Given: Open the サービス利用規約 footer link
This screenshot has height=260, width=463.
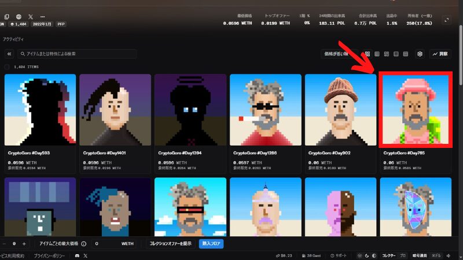Looking at the screenshot, I should 12,256.
